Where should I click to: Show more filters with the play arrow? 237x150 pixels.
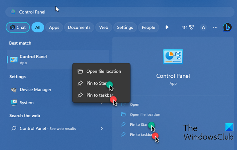(x=167, y=27)
